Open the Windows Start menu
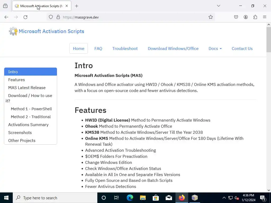 click(6, 198)
